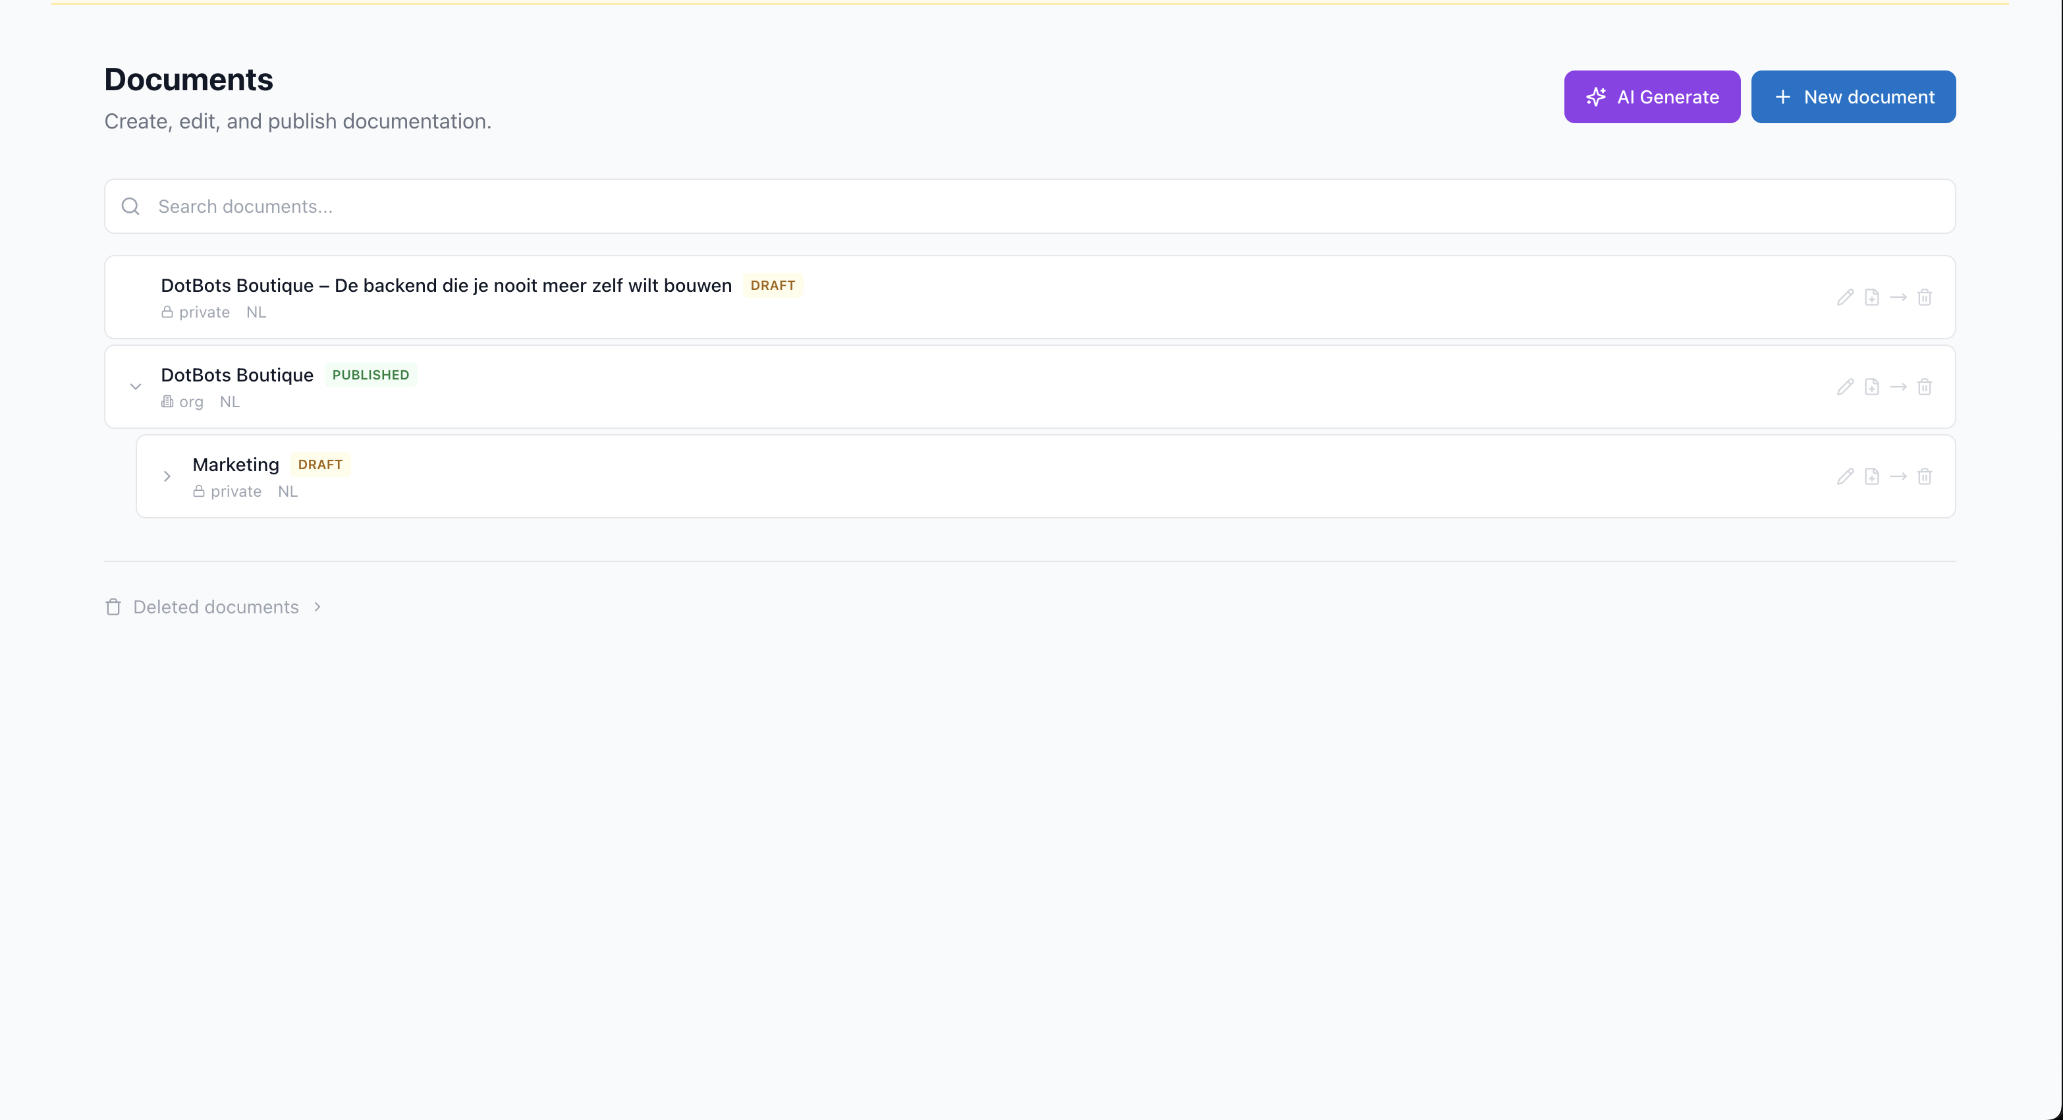The height and width of the screenshot is (1120, 2063).
Task: Add sub-document under published DotBots Boutique
Action: pyautogui.click(x=1871, y=387)
